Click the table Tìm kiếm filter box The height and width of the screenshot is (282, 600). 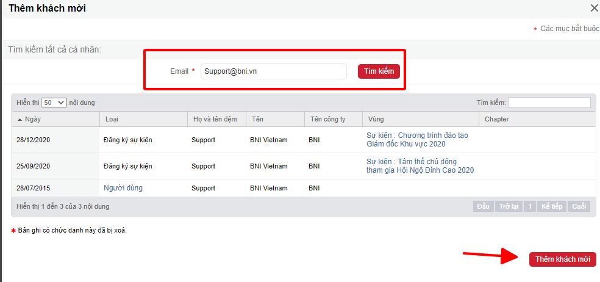tap(549, 103)
